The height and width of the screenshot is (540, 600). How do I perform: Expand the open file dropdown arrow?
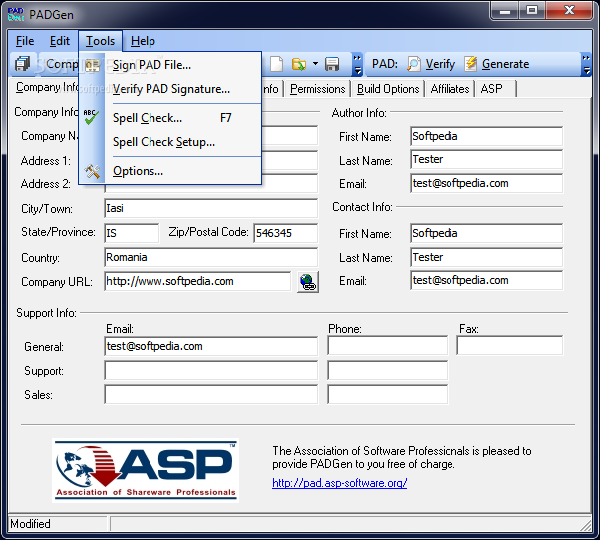(x=315, y=64)
